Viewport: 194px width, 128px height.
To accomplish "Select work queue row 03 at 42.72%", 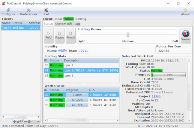I will pyautogui.click(x=82, y=105).
